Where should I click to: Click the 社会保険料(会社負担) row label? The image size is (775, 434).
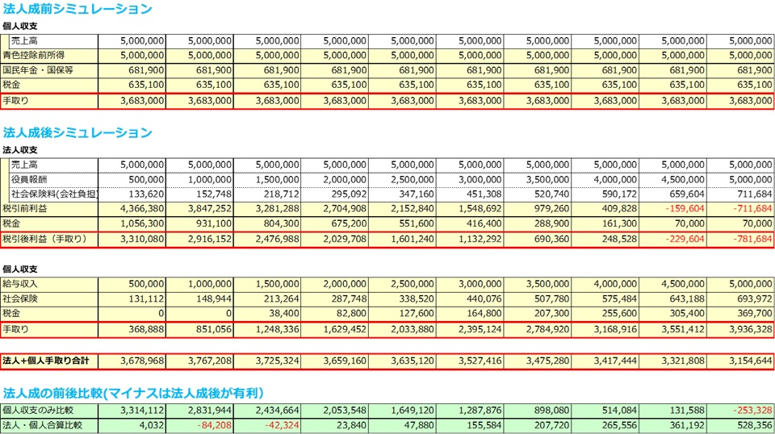click(x=54, y=194)
